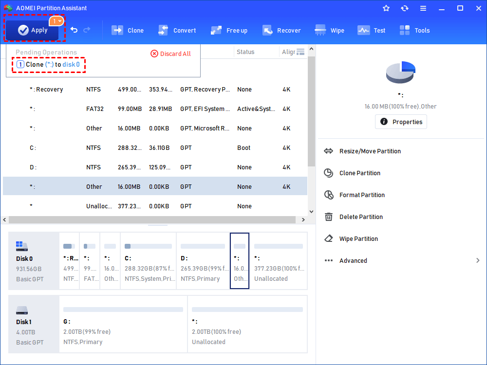487x365 pixels.
Task: Open the Recover menu
Action: (281, 30)
